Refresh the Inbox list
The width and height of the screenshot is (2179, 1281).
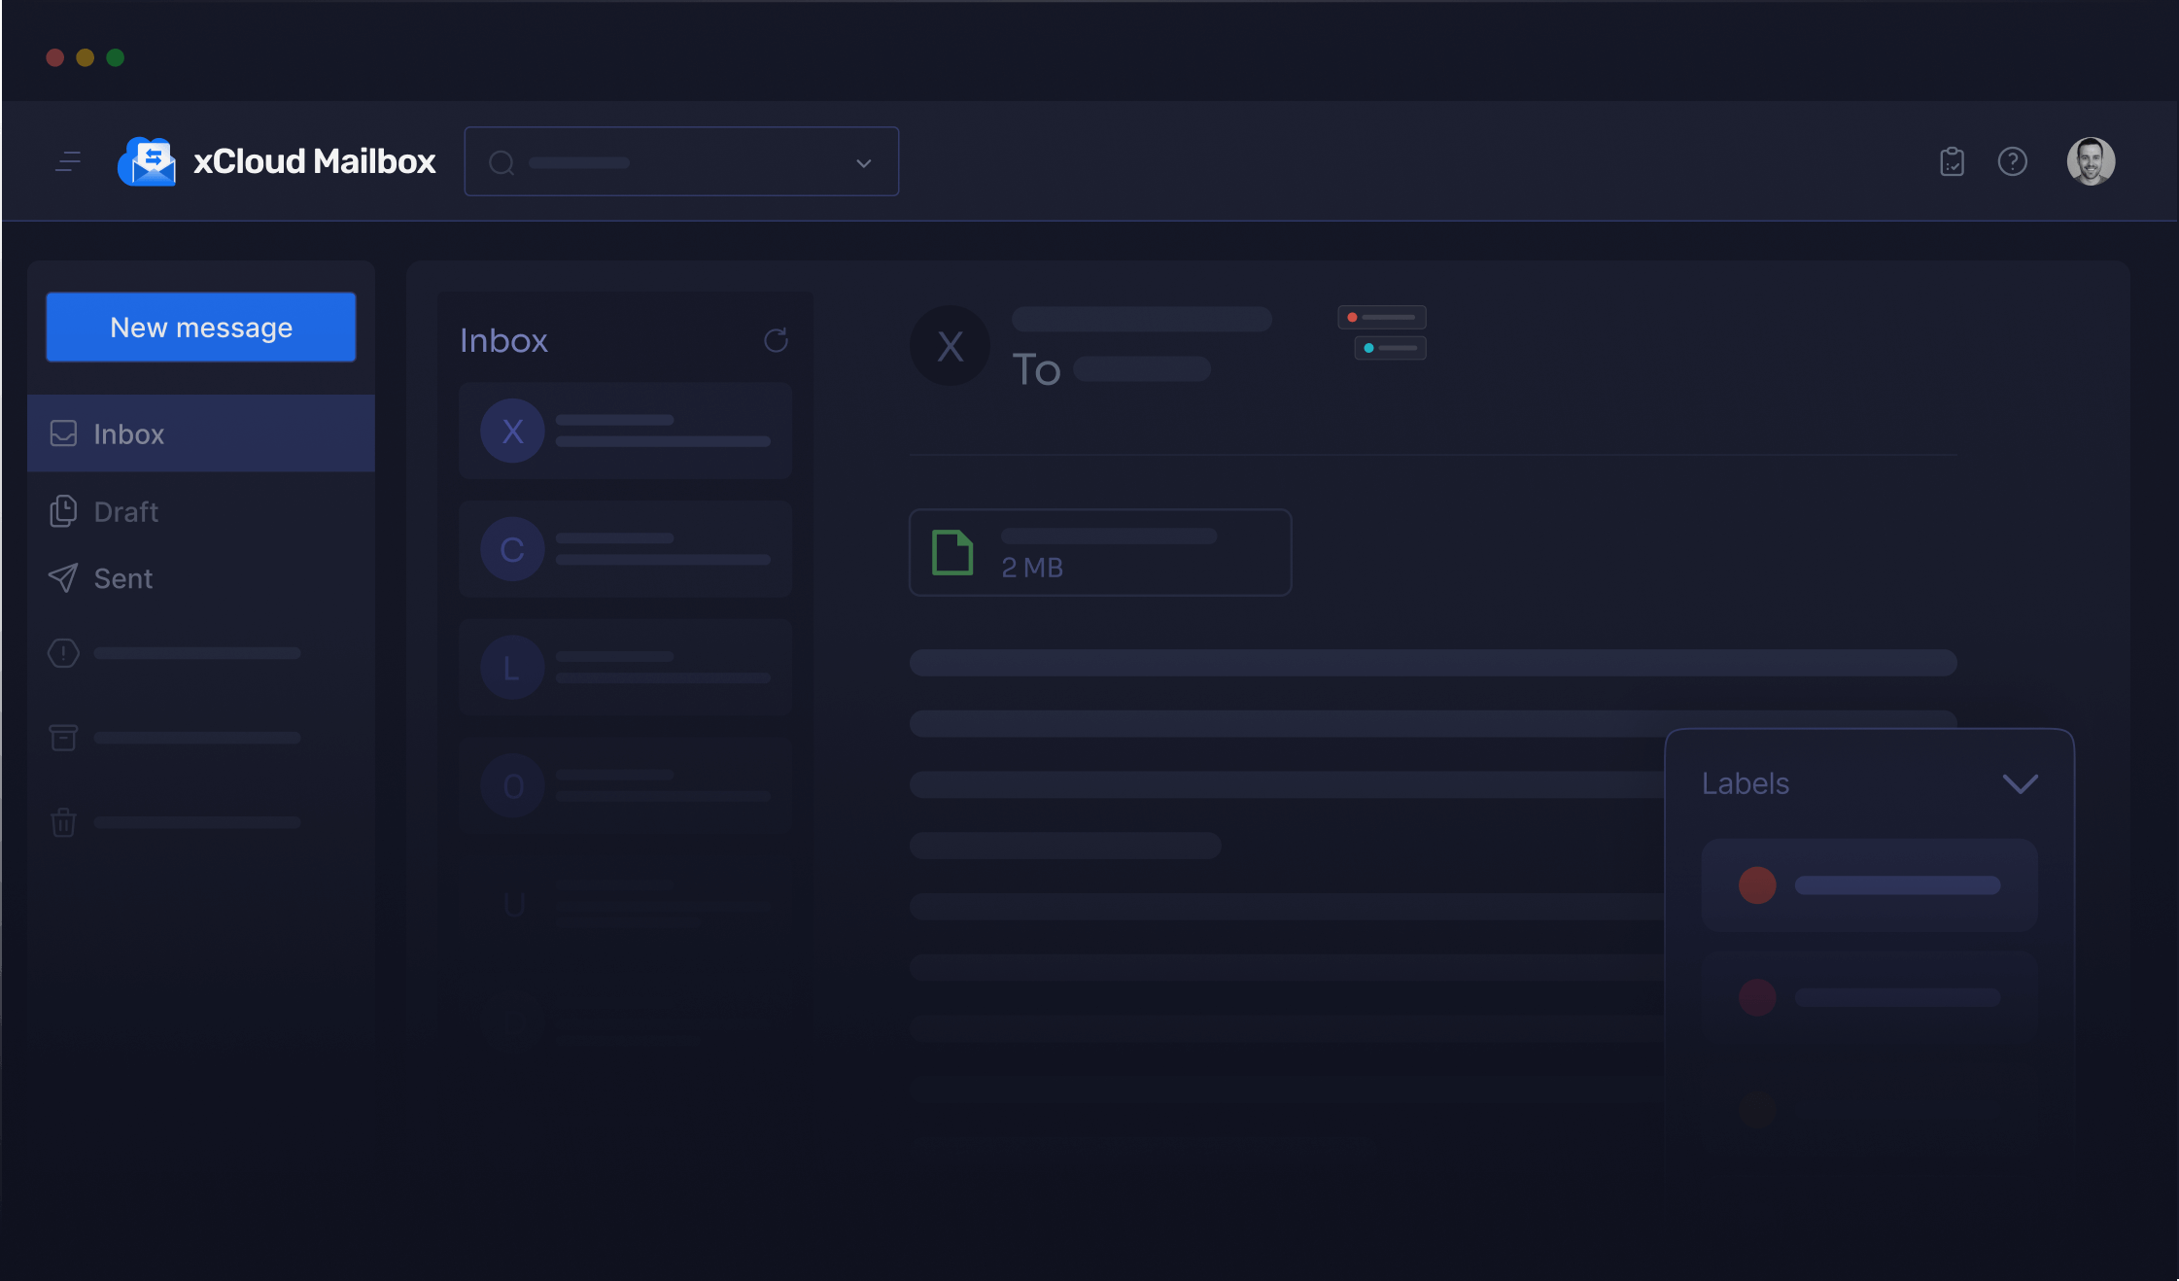click(x=776, y=340)
